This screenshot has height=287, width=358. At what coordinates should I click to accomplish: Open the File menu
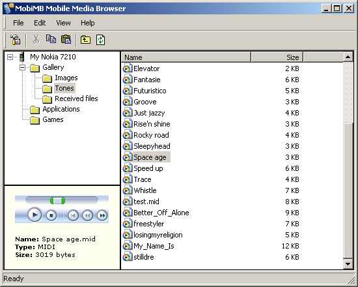[x=18, y=23]
